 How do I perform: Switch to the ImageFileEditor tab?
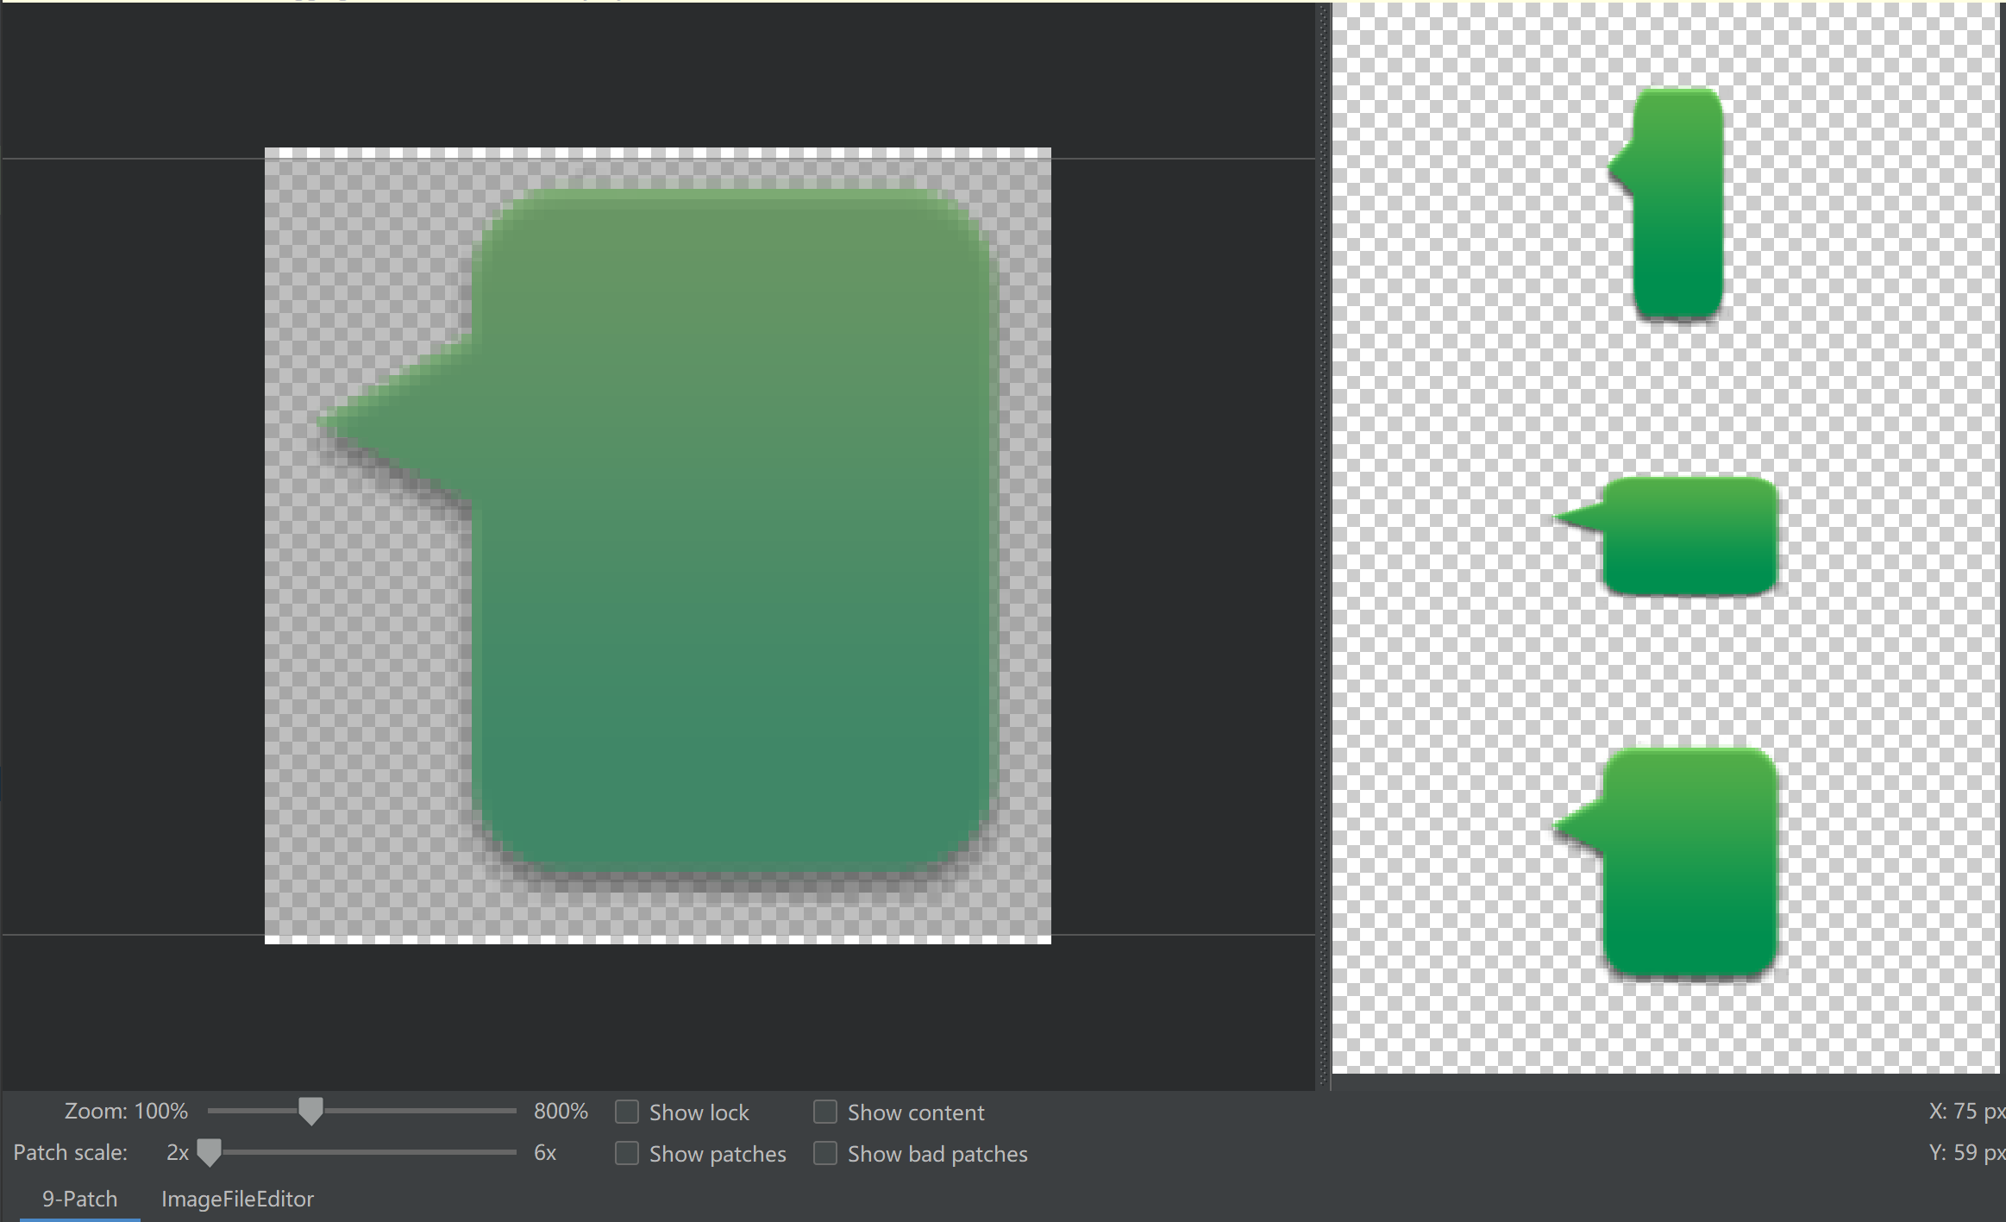pyautogui.click(x=237, y=1199)
